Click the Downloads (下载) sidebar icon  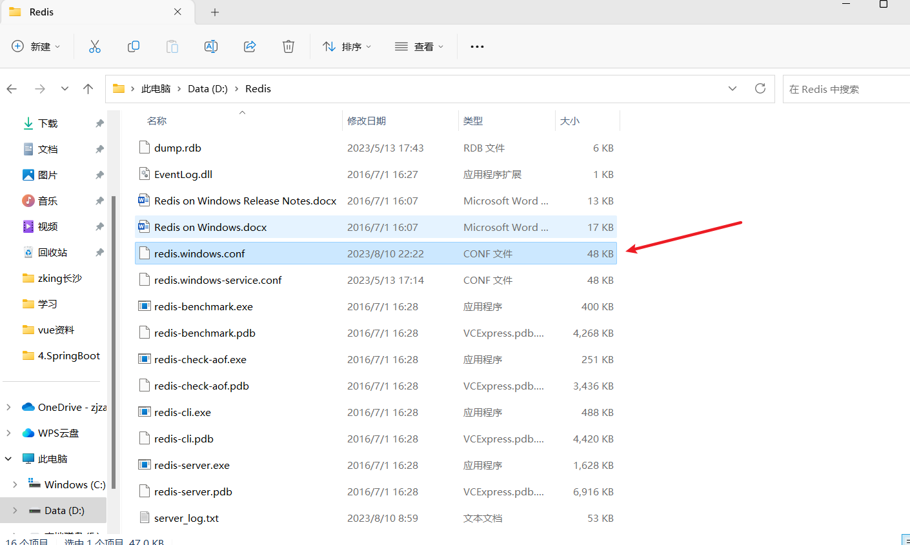pyautogui.click(x=28, y=123)
